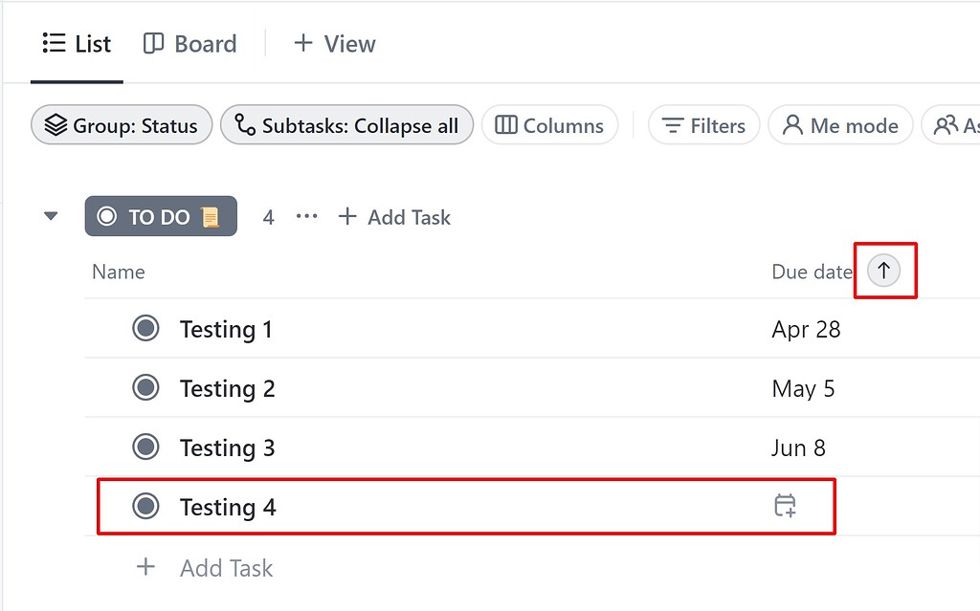The image size is (980, 611).
Task: Click the Subtasks link icon
Action: (x=242, y=124)
